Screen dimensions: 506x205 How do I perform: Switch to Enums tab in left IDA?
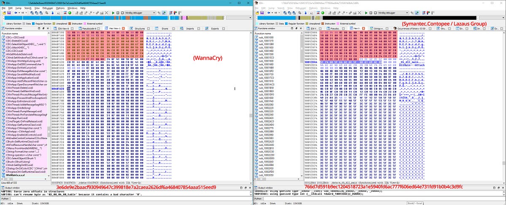pos(165,28)
